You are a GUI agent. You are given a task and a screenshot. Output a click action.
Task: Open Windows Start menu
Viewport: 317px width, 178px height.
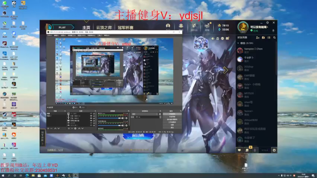pos(3,176)
